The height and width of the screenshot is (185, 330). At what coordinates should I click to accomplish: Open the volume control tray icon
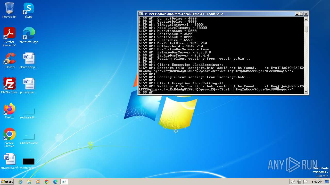coord(293,182)
